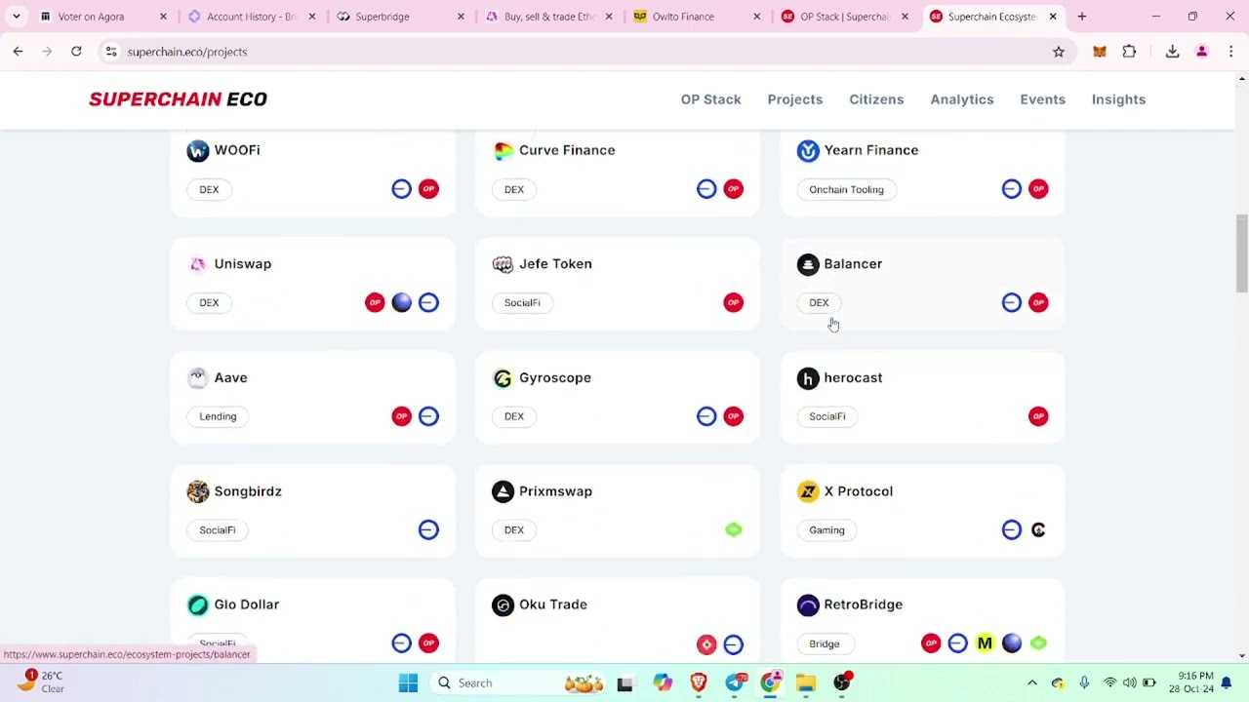Image resolution: width=1249 pixels, height=702 pixels.
Task: Open the weather widget showing 26°C
Action: 43,682
